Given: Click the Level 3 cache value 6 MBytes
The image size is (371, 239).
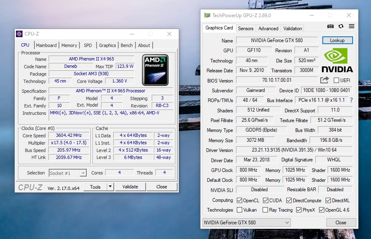Looking at the screenshot, I should tap(133, 157).
